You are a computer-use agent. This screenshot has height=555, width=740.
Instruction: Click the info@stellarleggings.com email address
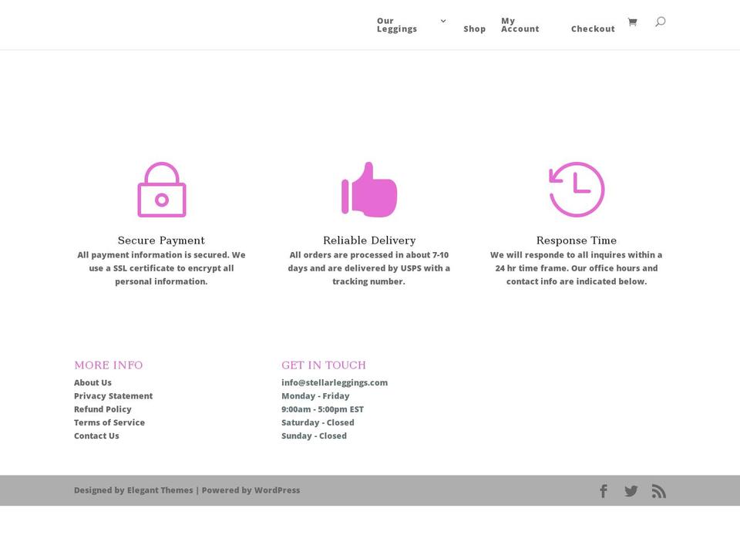pos(335,383)
